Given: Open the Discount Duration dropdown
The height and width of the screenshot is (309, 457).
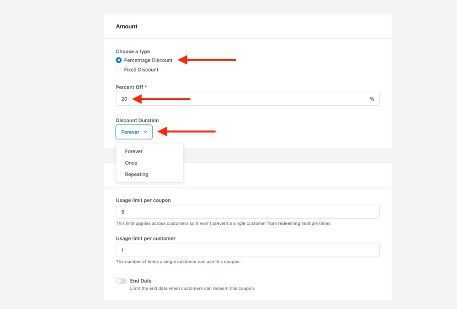Looking at the screenshot, I should pyautogui.click(x=133, y=132).
